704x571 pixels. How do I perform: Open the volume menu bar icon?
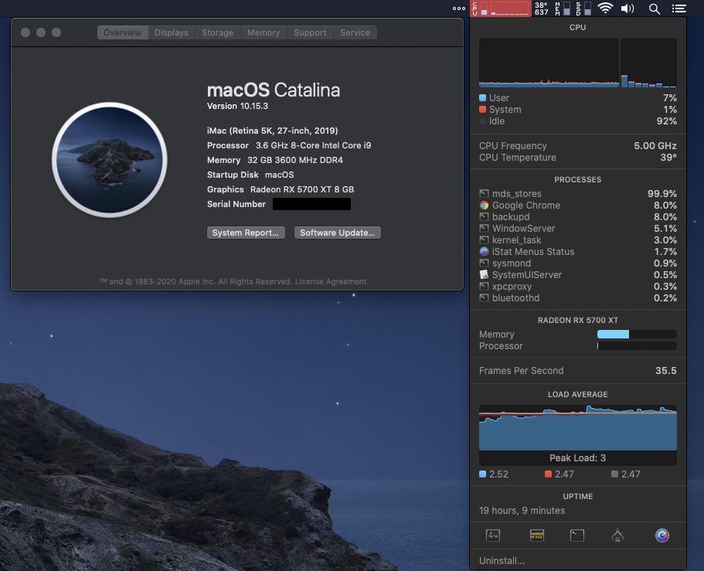627,8
